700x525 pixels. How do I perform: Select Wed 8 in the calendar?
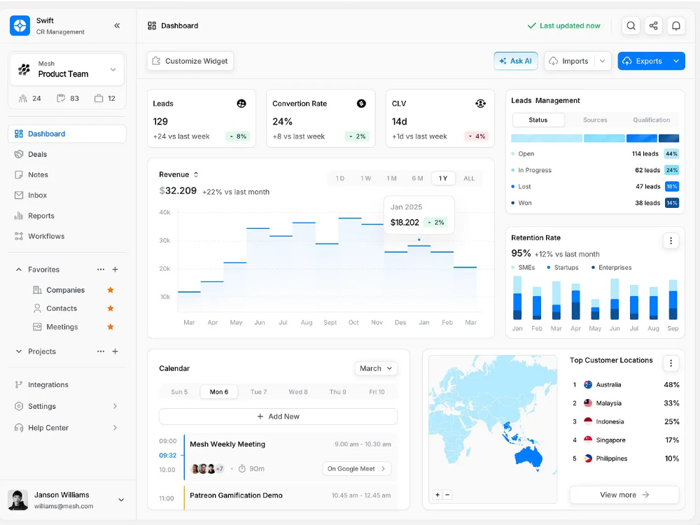pos(298,392)
